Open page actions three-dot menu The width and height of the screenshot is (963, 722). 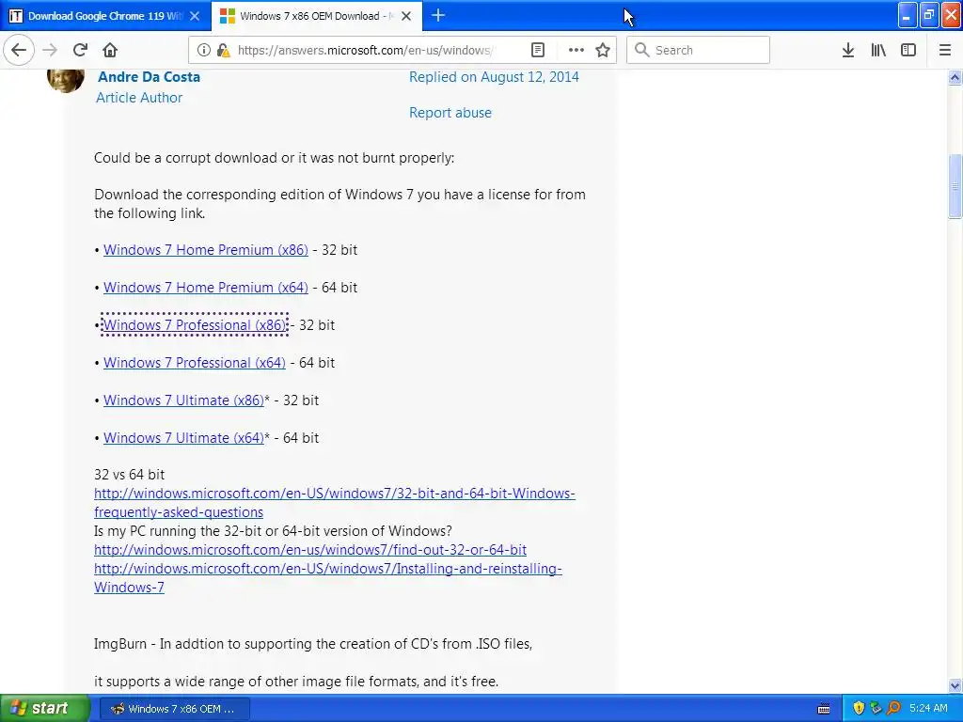tap(576, 50)
